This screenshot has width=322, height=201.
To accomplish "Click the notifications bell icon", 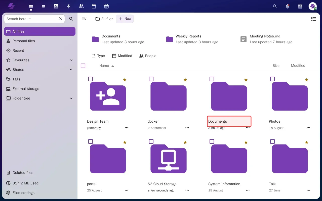I will click(x=288, y=6).
